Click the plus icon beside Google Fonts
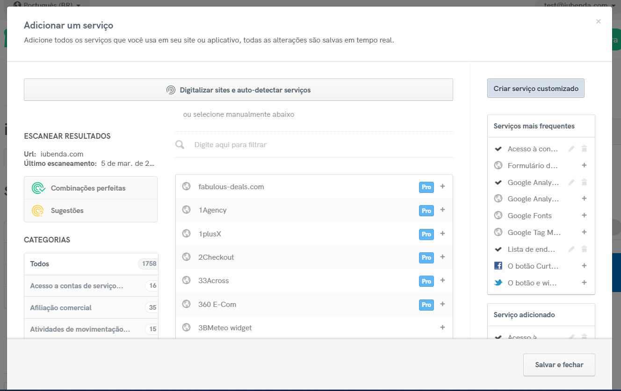Image resolution: width=621 pixels, height=391 pixels. [584, 215]
